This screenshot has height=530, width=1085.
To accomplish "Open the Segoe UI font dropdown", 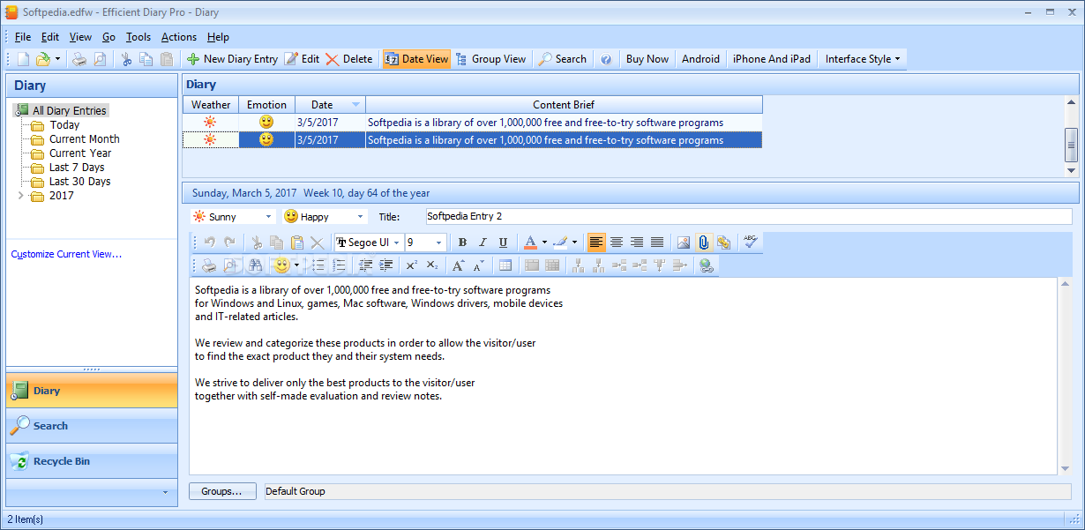I will (x=397, y=243).
